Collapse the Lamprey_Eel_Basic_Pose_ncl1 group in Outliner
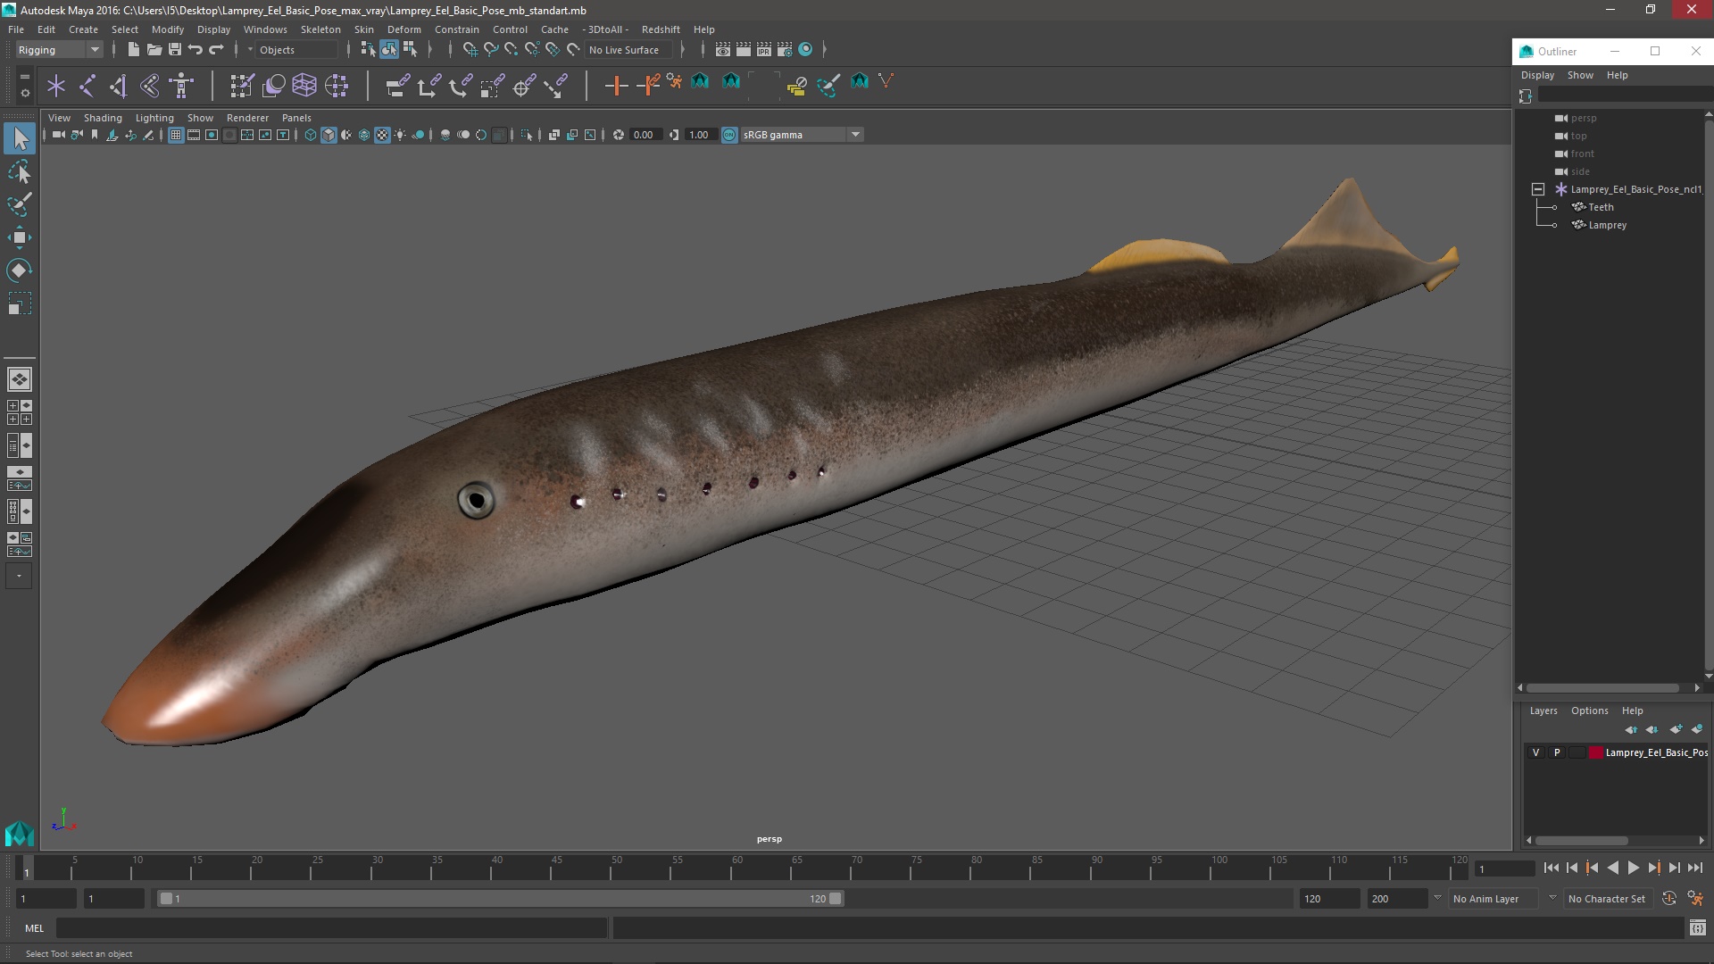 coord(1537,189)
